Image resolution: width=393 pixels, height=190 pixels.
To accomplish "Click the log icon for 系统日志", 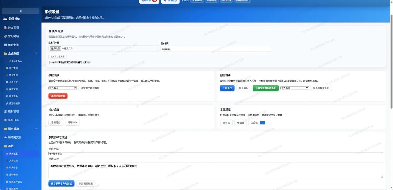I will tap(6, 120).
